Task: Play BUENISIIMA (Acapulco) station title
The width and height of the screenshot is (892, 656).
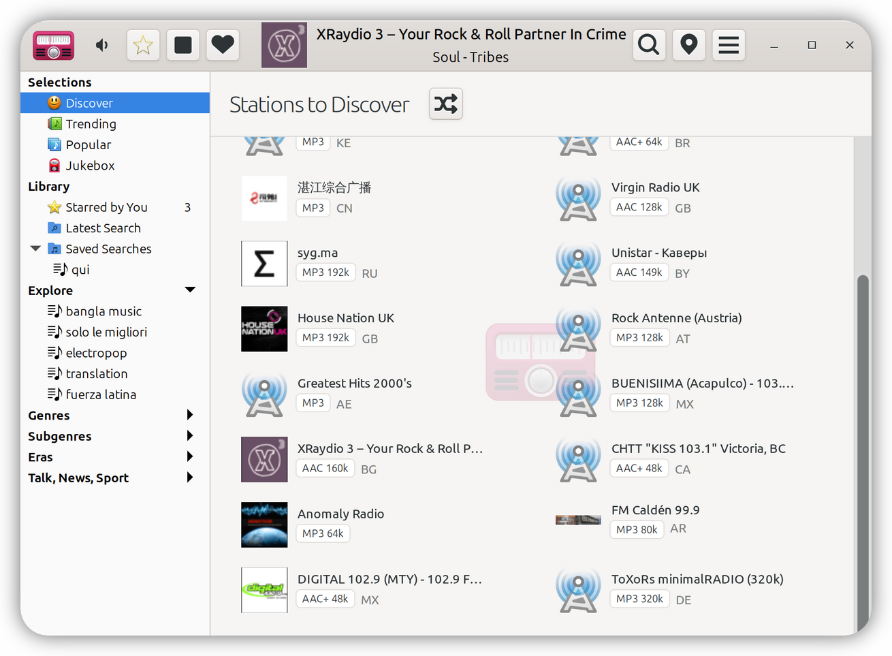Action: [703, 384]
